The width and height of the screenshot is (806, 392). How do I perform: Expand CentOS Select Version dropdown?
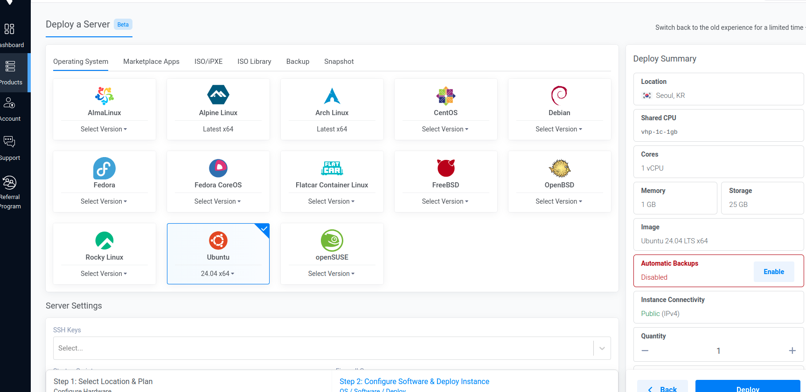445,129
